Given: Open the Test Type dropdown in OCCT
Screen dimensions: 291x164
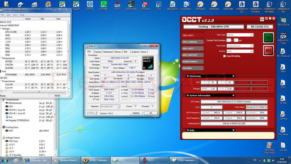Looking at the screenshot, I should pyautogui.click(x=252, y=35).
